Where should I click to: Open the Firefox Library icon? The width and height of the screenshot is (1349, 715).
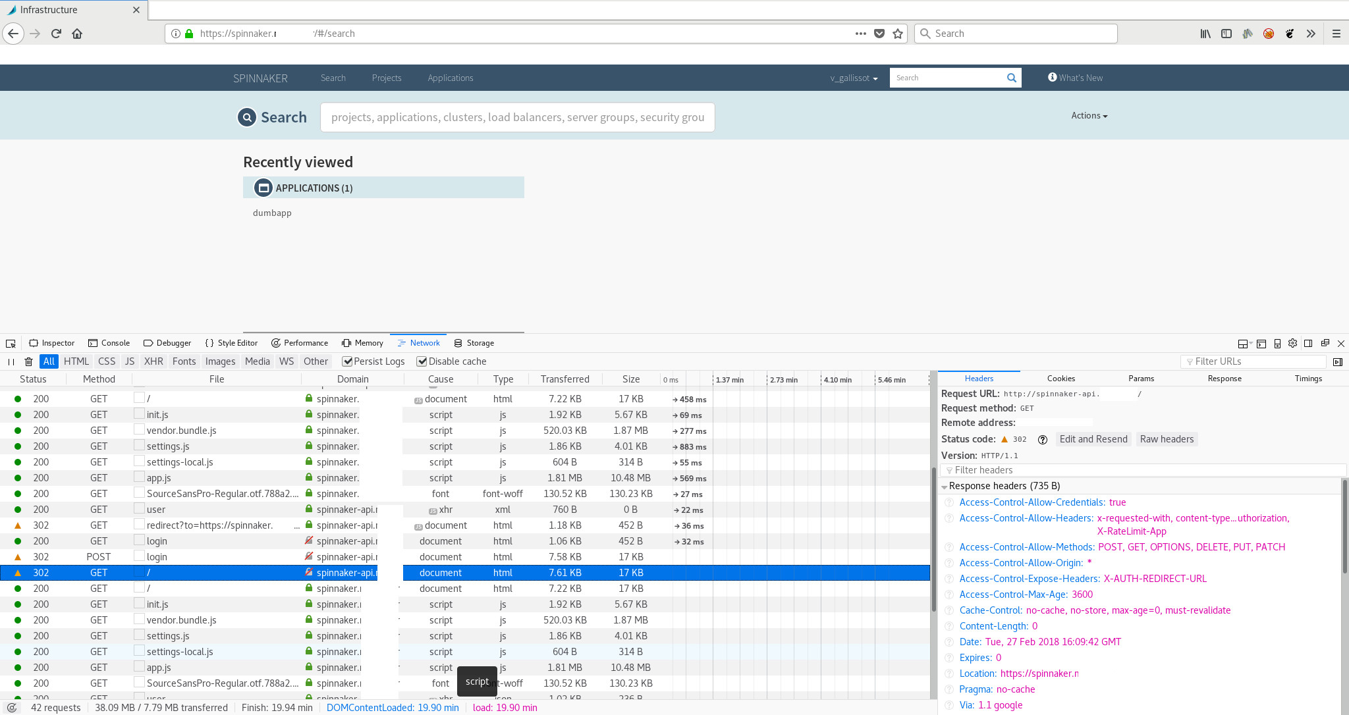(1205, 34)
